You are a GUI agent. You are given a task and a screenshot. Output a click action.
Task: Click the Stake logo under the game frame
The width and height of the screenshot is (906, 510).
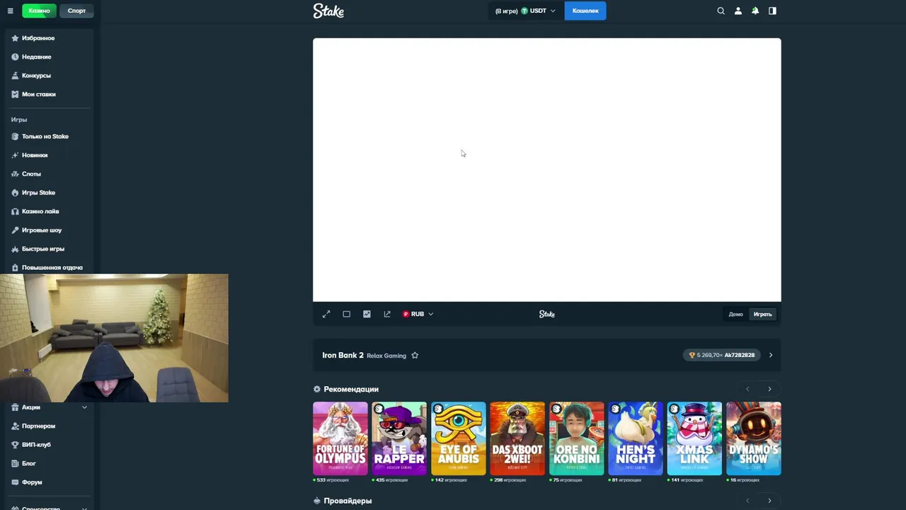(x=547, y=314)
